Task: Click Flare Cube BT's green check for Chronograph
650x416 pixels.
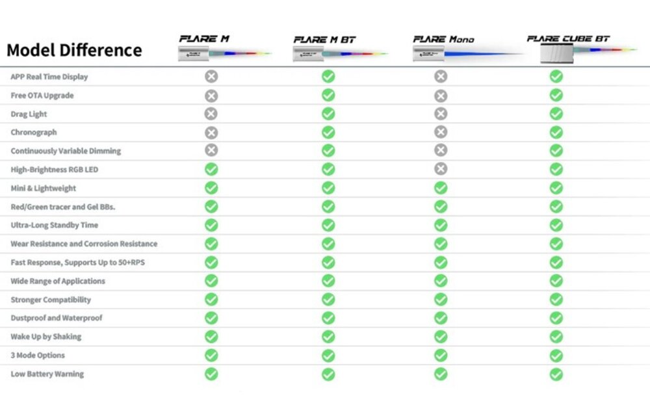Action: [556, 133]
